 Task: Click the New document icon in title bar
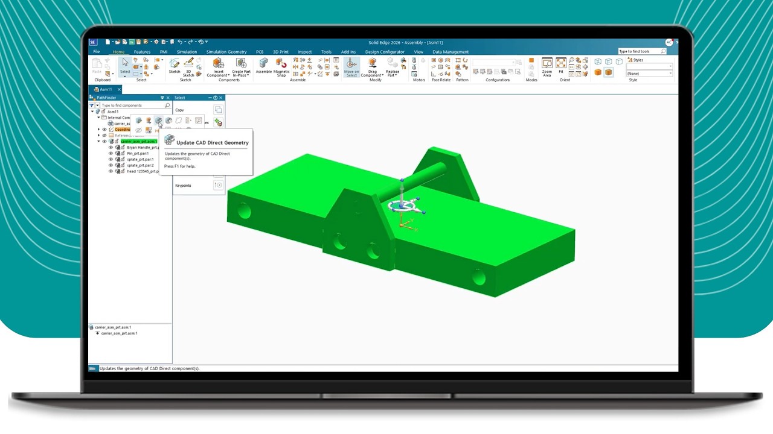[107, 42]
